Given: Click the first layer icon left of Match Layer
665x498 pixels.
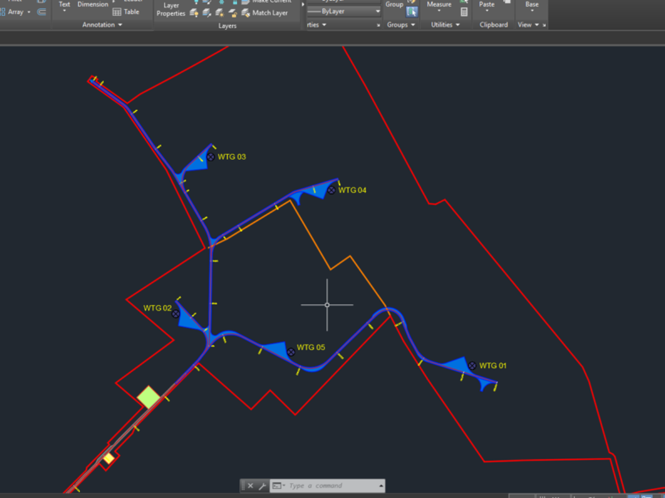Looking at the screenshot, I should coord(194,13).
